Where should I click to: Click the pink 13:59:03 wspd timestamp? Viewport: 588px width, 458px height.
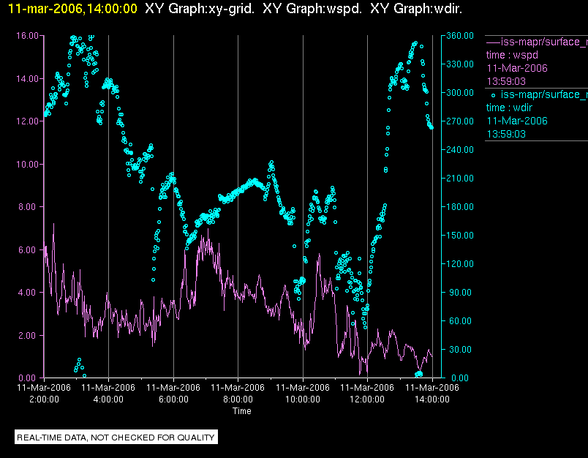[506, 81]
